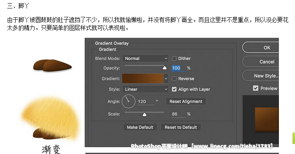Enable the Dither checkbox

[174, 58]
